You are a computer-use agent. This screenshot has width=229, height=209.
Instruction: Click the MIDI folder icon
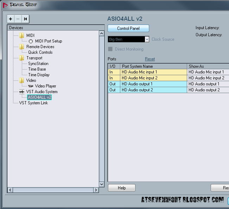[21, 35]
